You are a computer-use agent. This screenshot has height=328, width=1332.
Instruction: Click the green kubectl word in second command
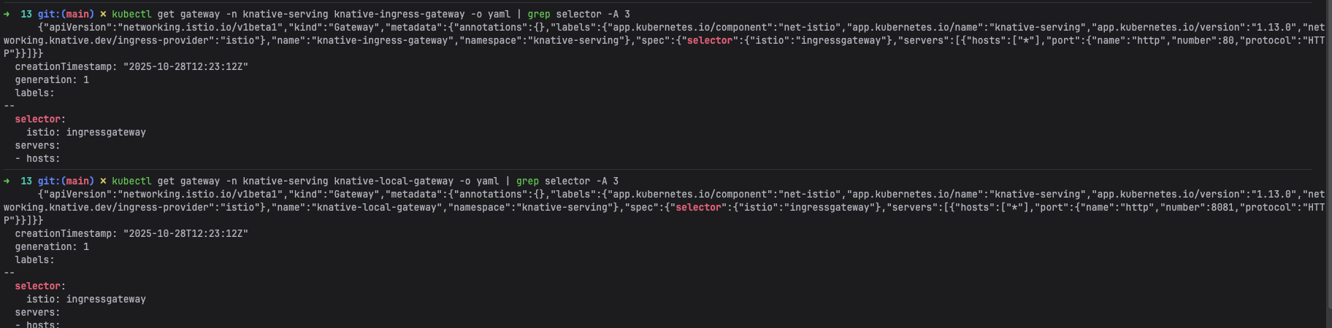tap(131, 181)
